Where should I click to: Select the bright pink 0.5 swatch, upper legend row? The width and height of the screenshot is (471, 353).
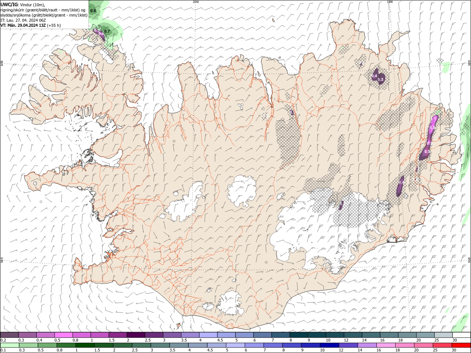(x=63, y=335)
